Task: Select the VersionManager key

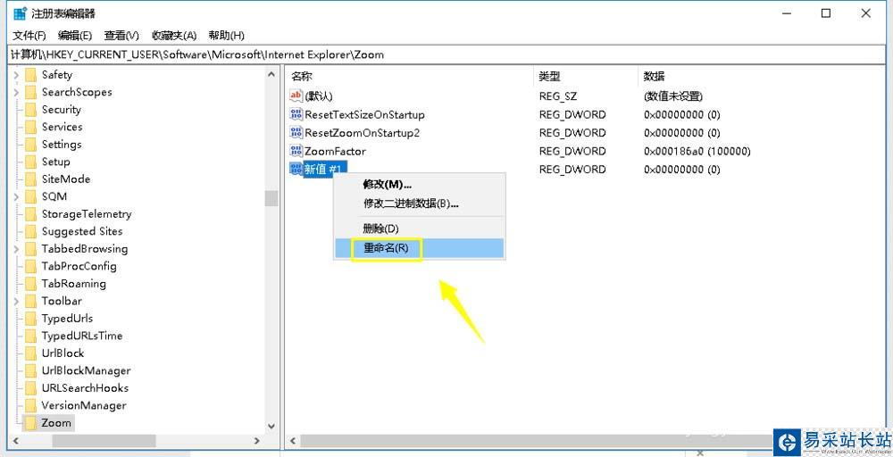Action: [x=84, y=405]
